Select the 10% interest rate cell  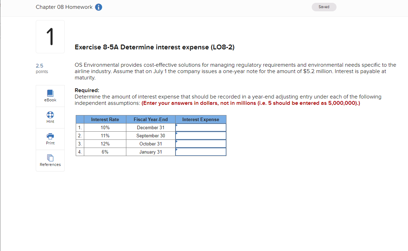(x=105, y=127)
